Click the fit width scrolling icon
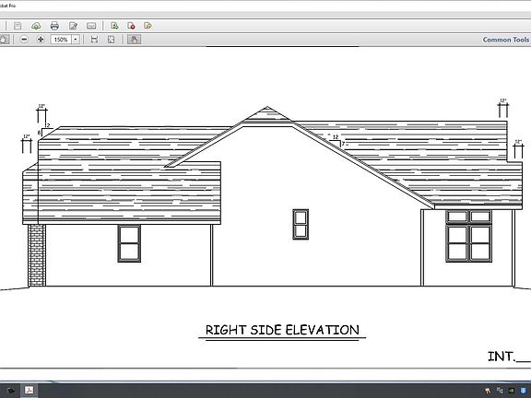 [94, 40]
